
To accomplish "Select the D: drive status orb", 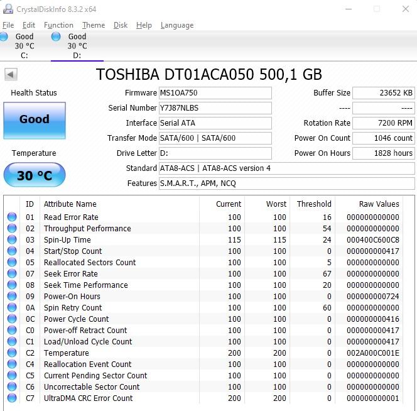I will (56, 37).
